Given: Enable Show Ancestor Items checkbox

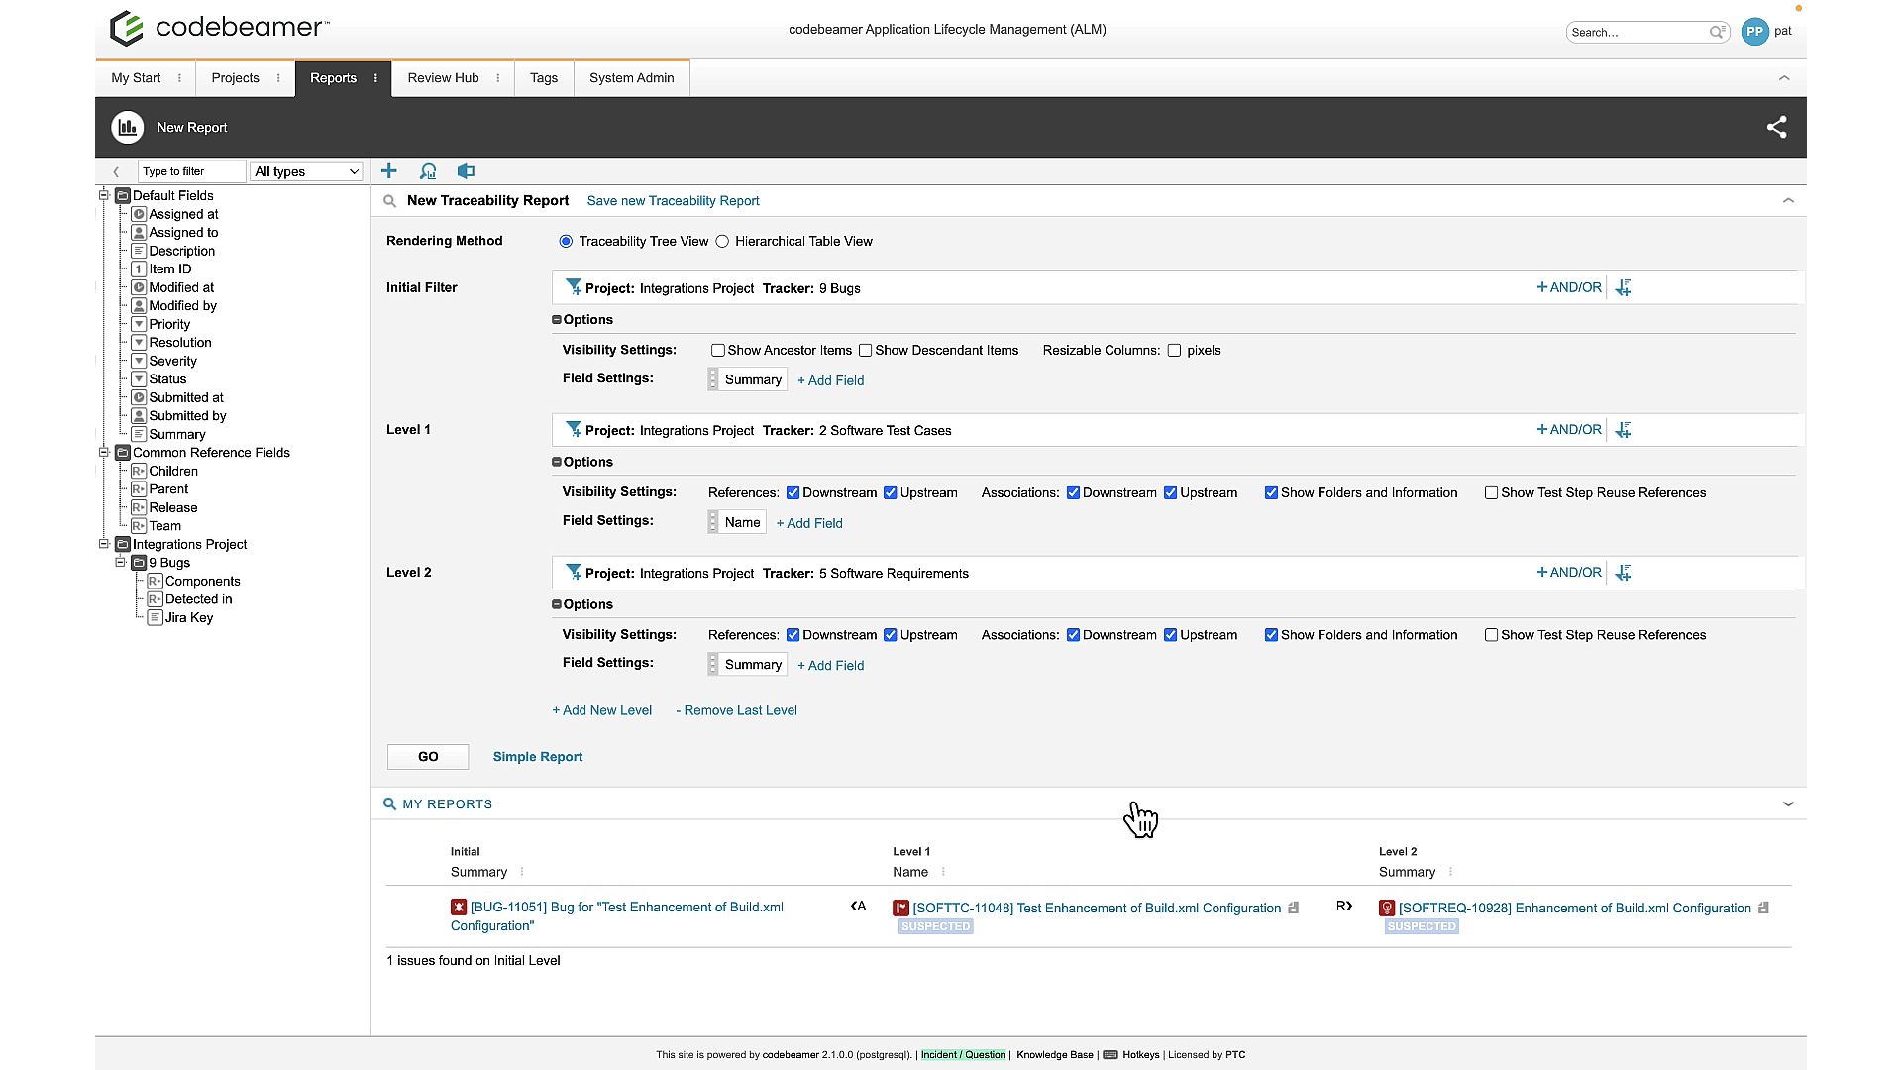Looking at the screenshot, I should [x=717, y=350].
